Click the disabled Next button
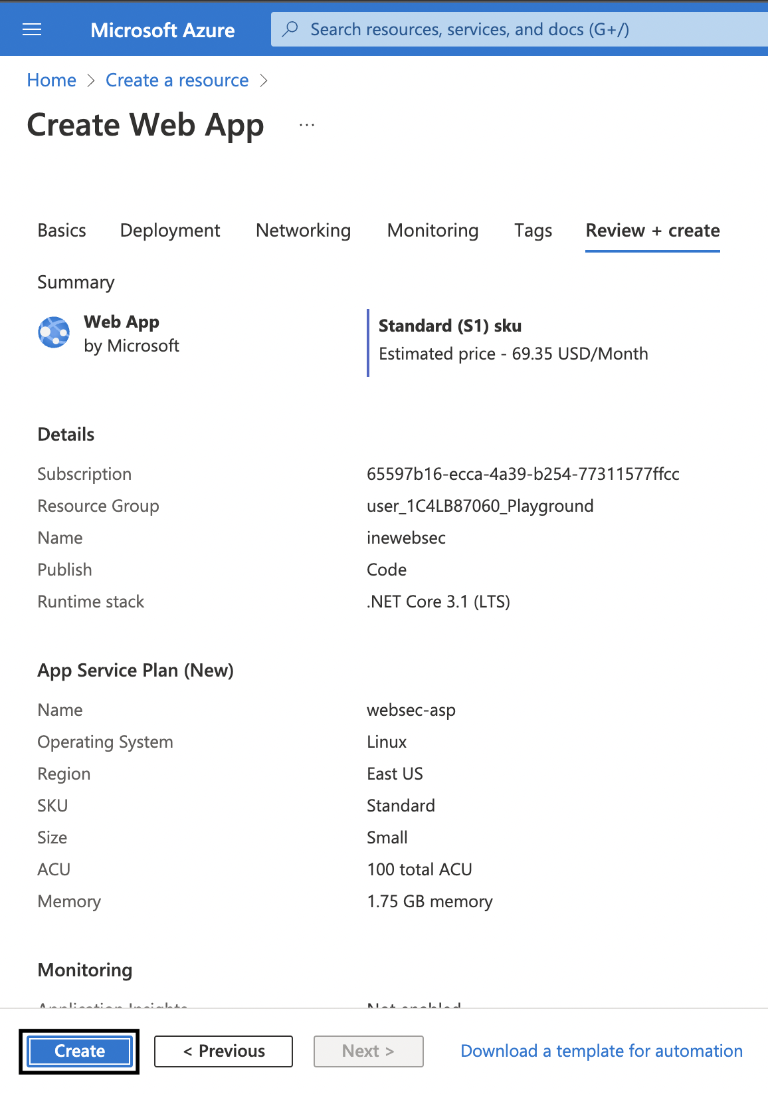 pos(368,1051)
